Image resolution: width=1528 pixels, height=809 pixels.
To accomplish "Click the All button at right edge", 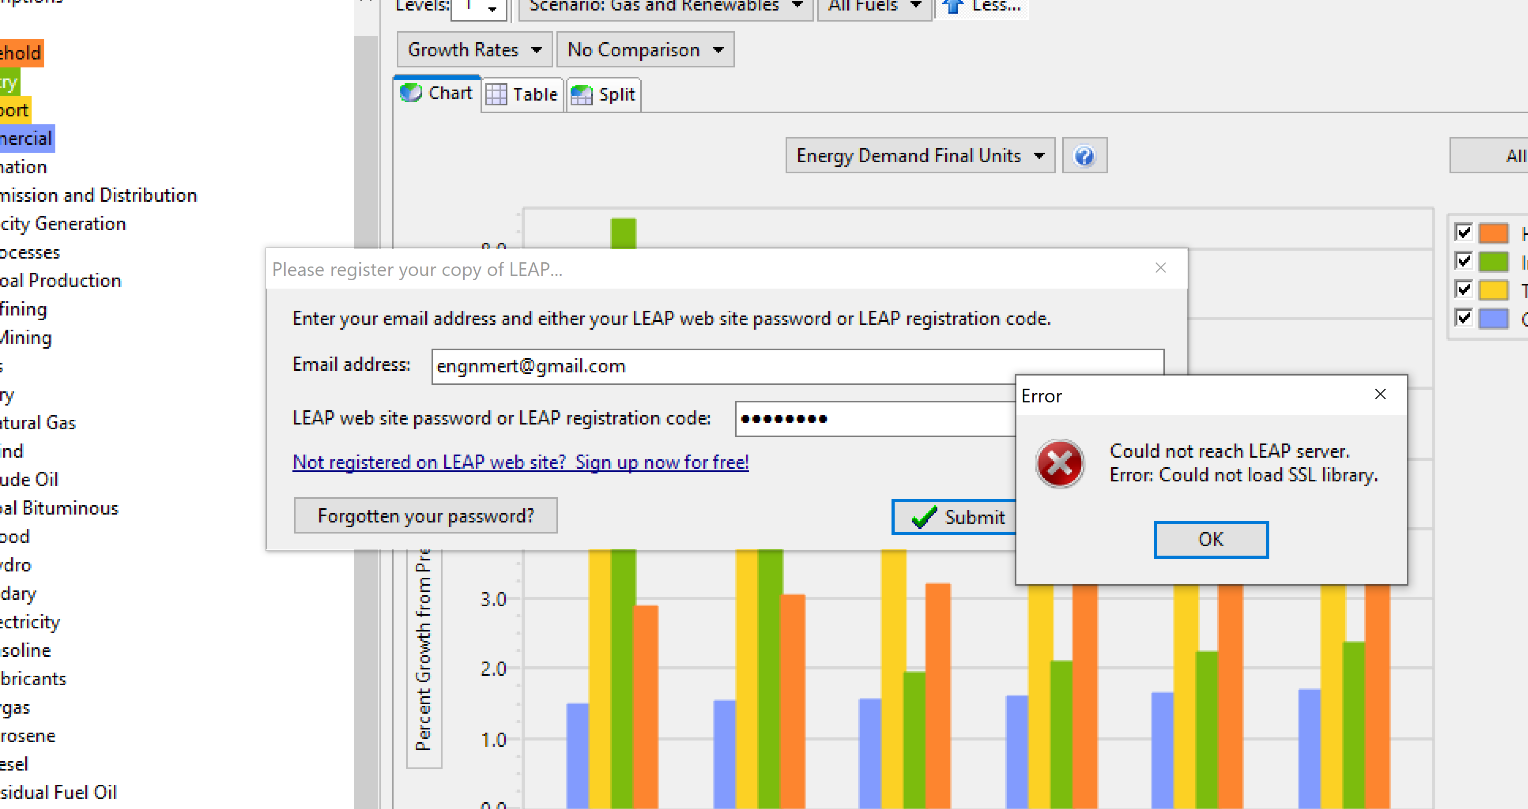I will click(x=1489, y=156).
